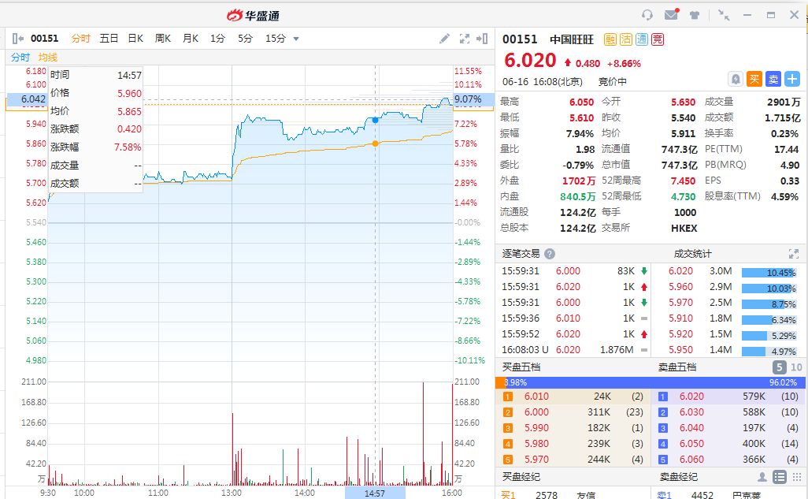Click 成交统计 header label
This screenshot has height=499, width=808.
click(x=692, y=254)
